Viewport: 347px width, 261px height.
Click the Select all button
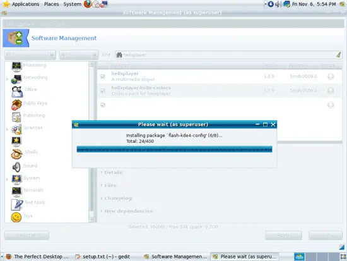coord(26,235)
